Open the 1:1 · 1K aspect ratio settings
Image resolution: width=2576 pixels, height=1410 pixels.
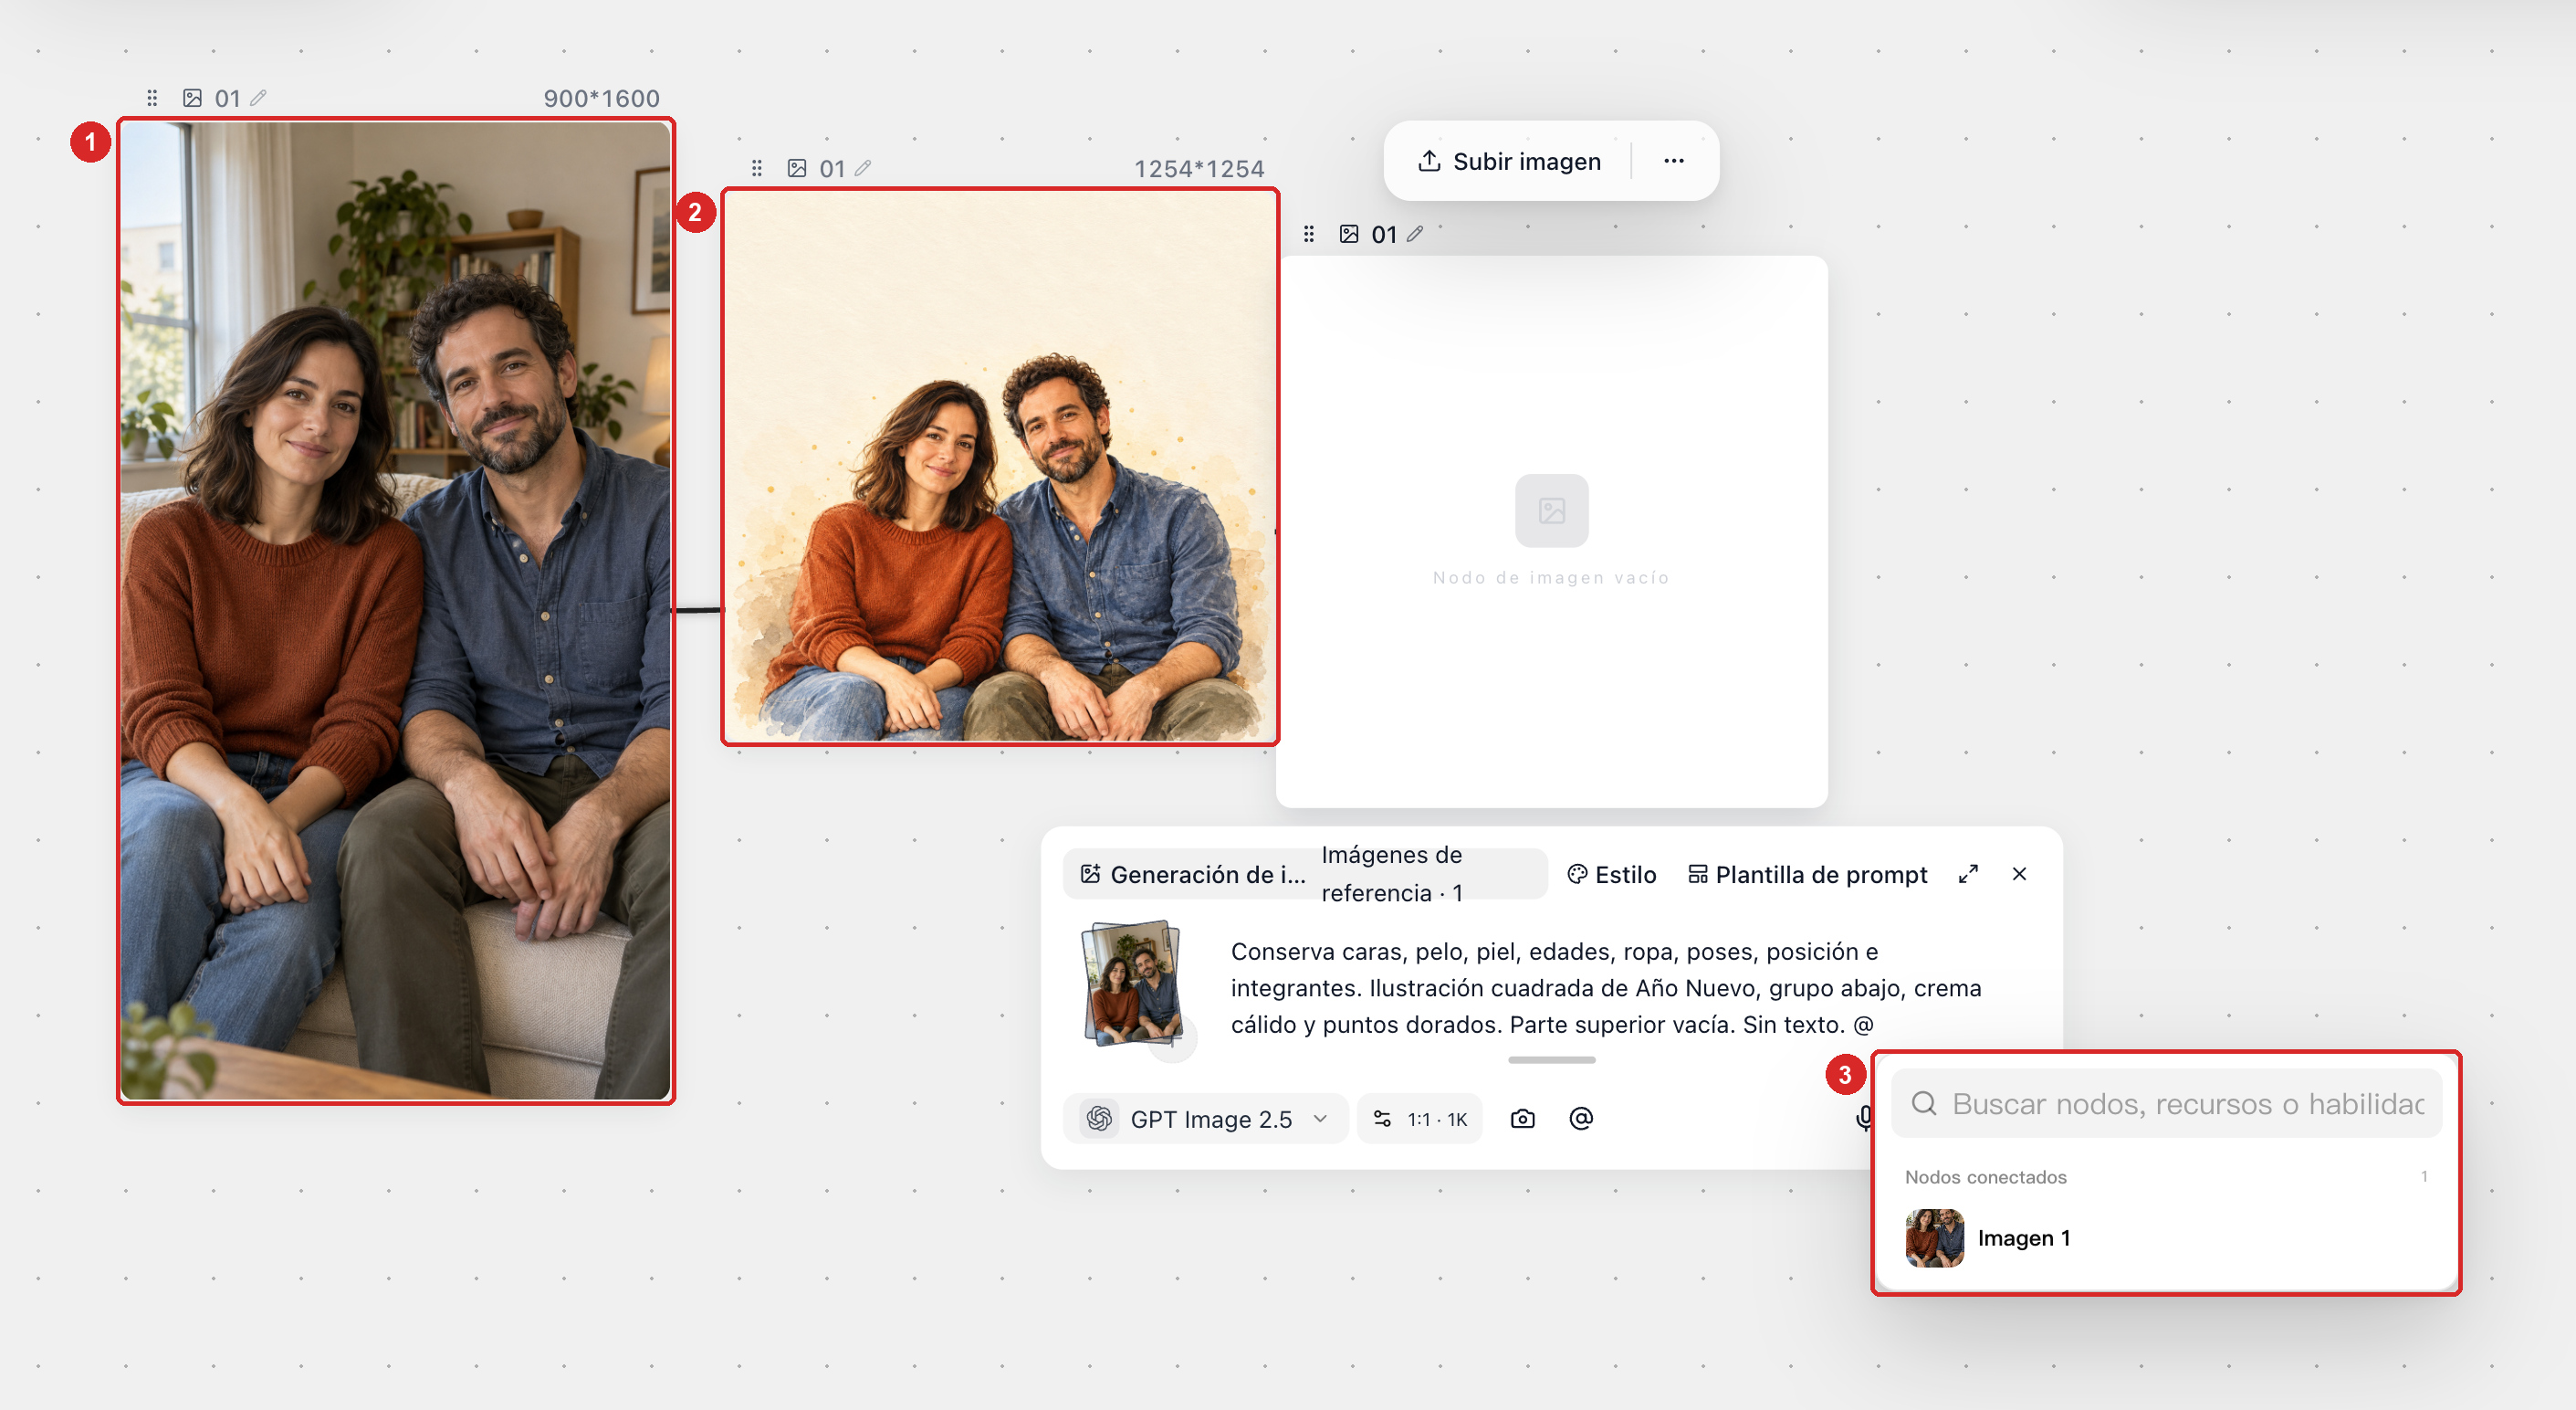point(1420,1119)
